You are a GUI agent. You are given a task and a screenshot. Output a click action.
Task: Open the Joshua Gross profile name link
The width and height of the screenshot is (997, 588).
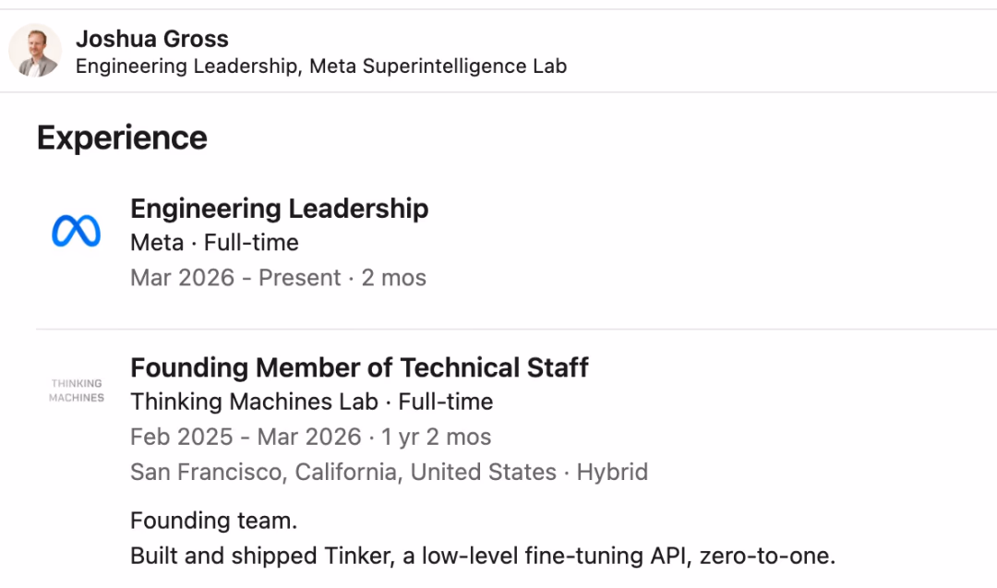tap(151, 39)
